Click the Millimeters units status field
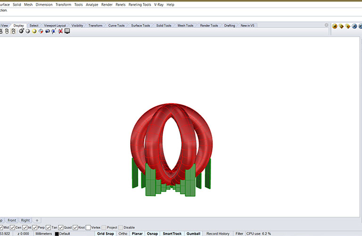Image resolution: width=362 pixels, height=236 pixels. (x=44, y=234)
